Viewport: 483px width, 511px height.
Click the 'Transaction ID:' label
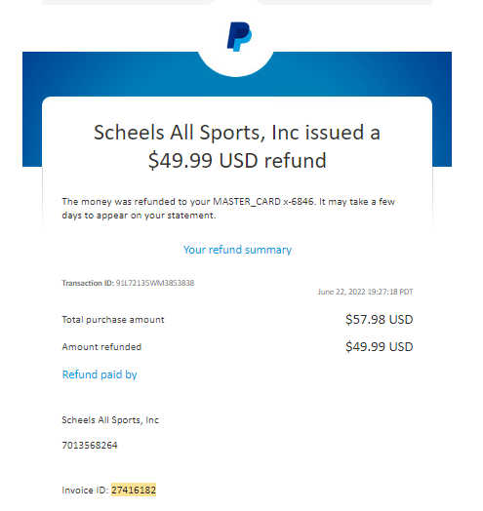point(88,283)
